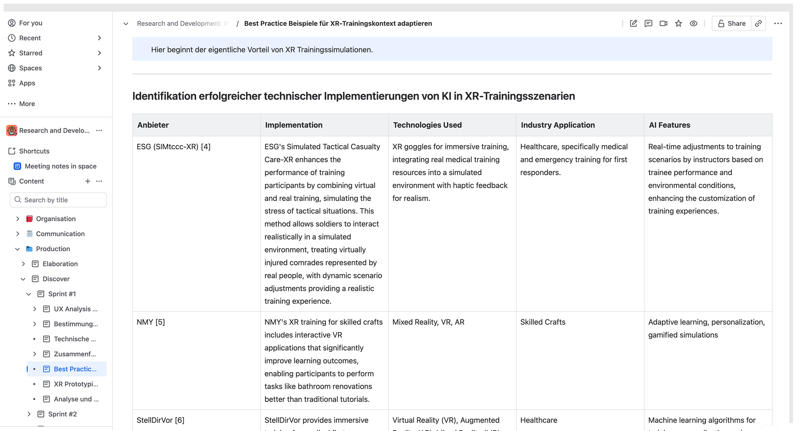Open Shortcuts in the space sidebar

coord(34,151)
